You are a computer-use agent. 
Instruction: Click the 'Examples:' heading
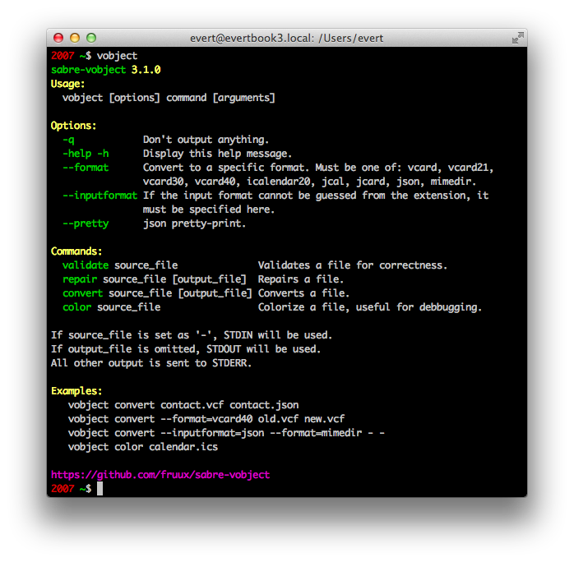[76, 391]
